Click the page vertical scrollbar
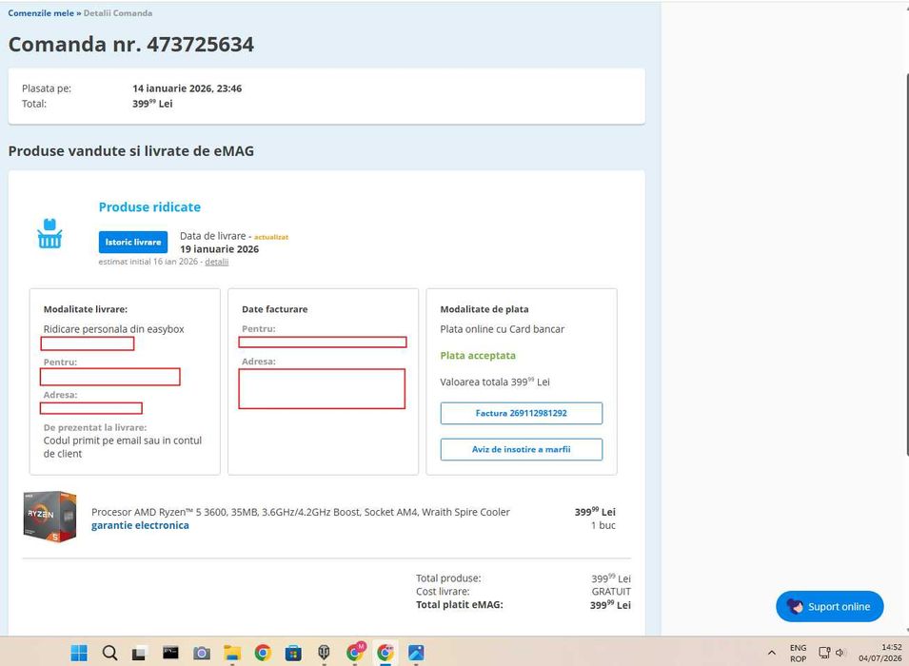Viewport: 909px width, 666px height. pos(906,264)
